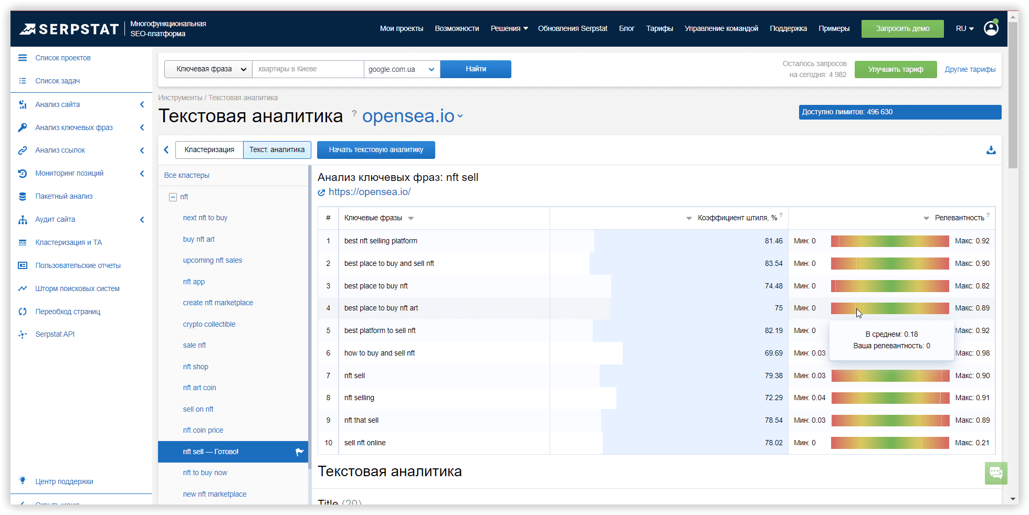Click relevance bar for nft selling row
Screen dimensions: 1029x515
tap(890, 398)
